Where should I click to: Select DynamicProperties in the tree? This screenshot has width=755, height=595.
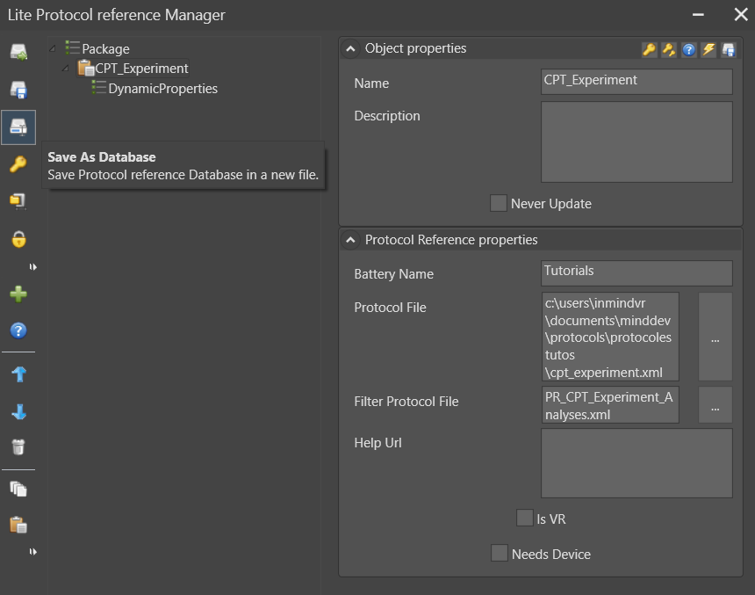[162, 88]
